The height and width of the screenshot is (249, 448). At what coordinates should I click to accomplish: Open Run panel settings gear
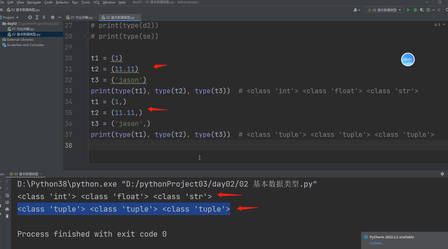point(442,174)
